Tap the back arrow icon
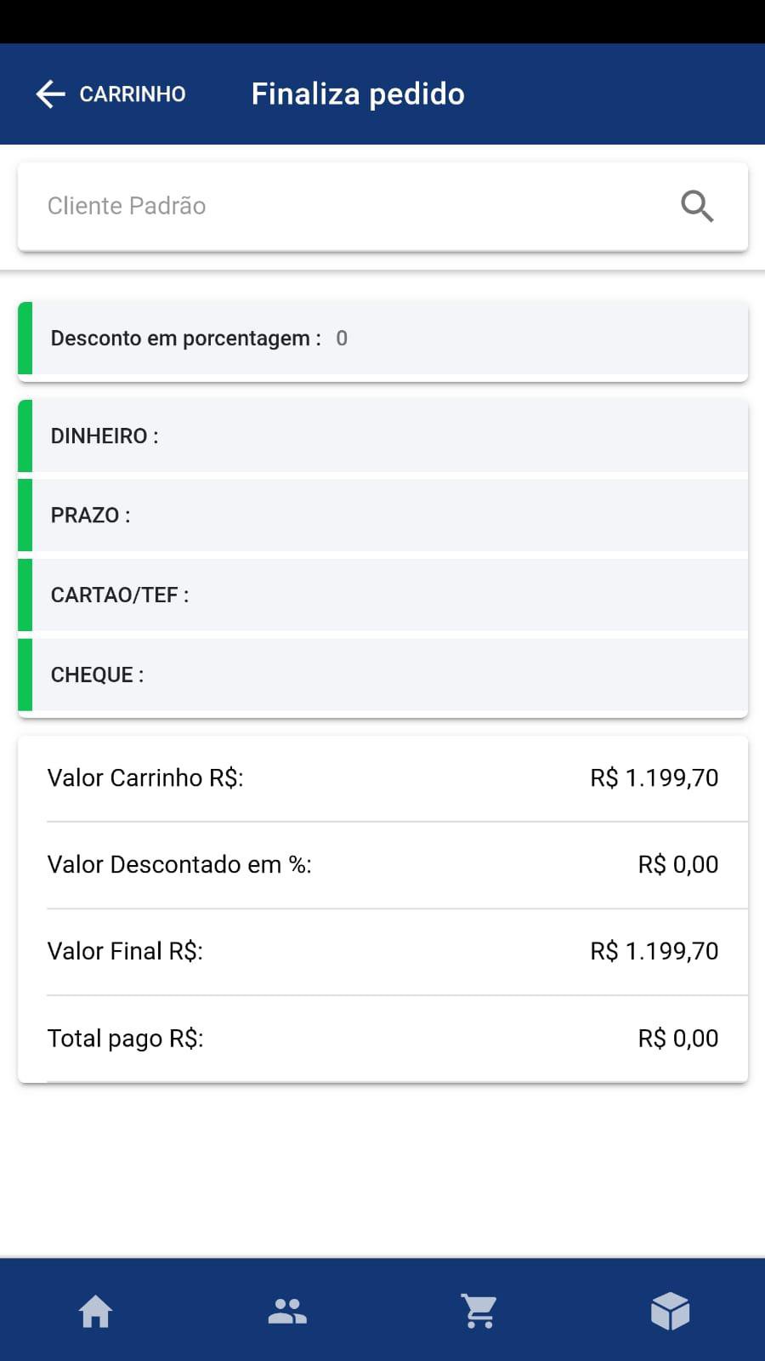Image resolution: width=765 pixels, height=1361 pixels. (x=51, y=94)
